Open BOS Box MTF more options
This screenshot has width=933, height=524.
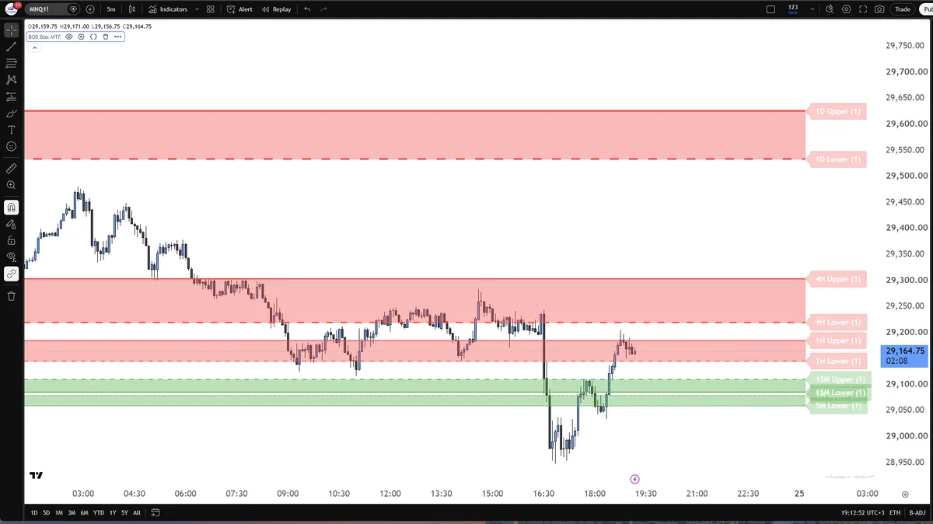click(117, 37)
